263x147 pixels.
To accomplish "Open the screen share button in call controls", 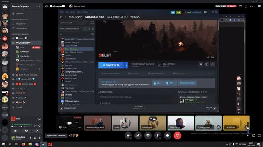I will (x=148, y=136).
